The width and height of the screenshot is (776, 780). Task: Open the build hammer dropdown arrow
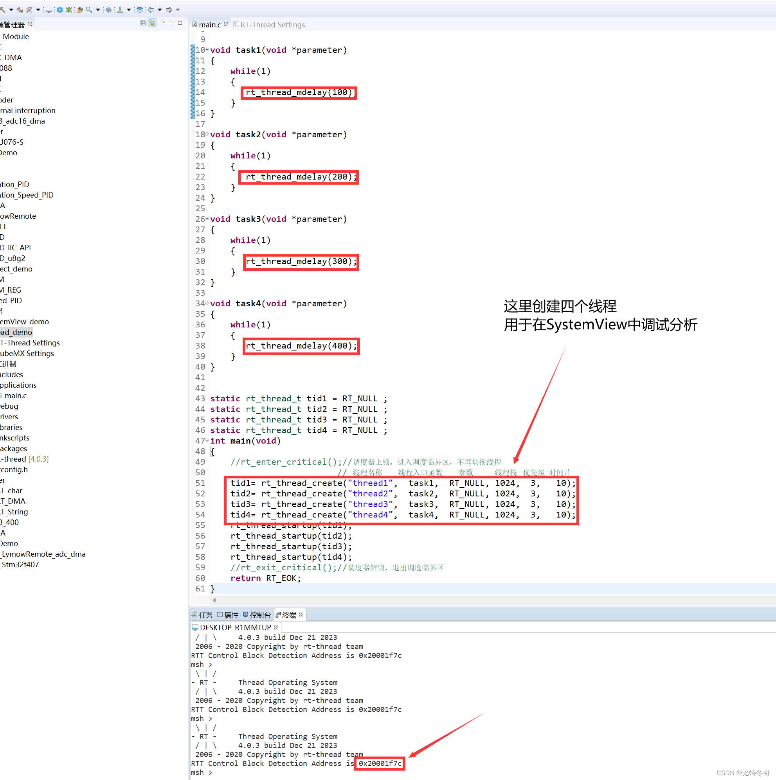(11, 10)
